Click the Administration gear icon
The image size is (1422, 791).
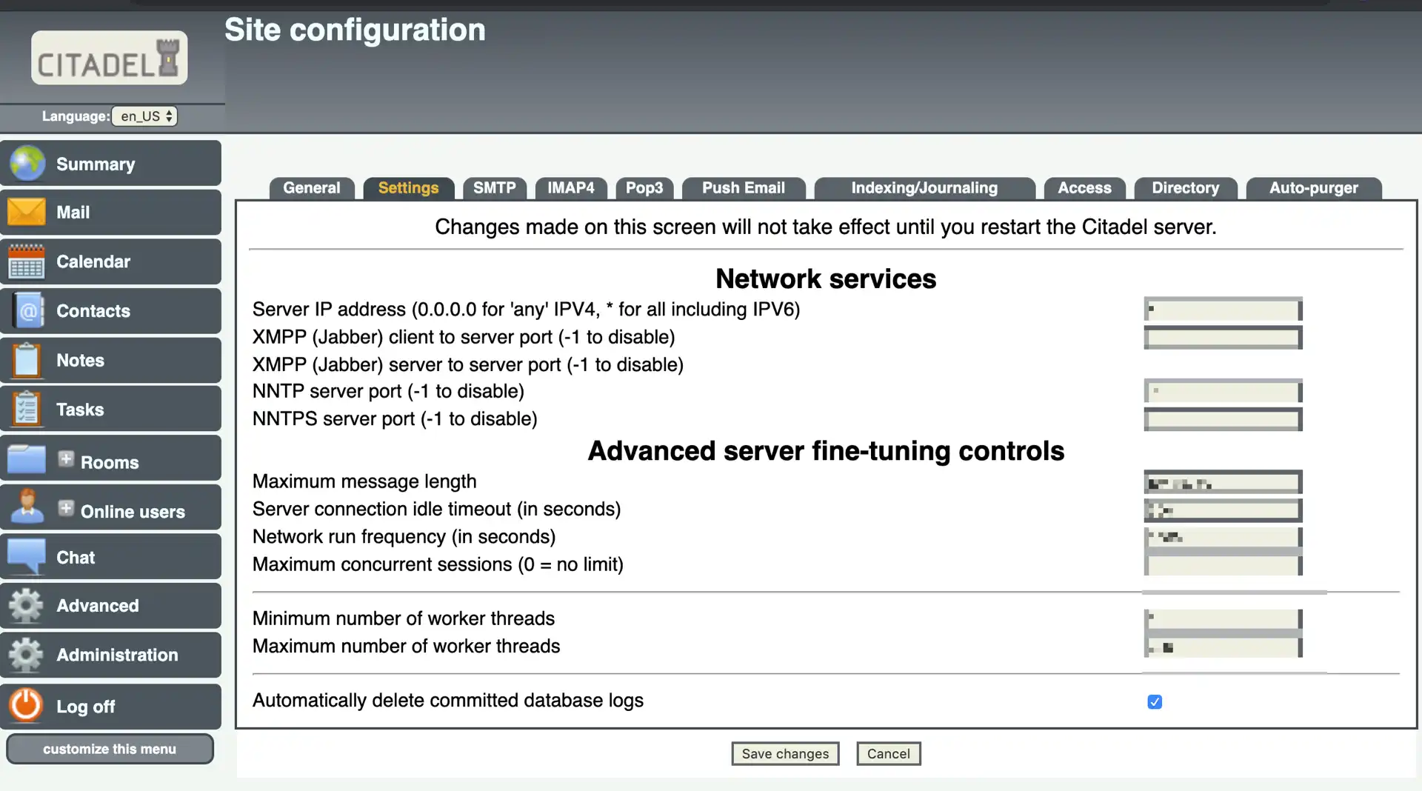point(27,655)
